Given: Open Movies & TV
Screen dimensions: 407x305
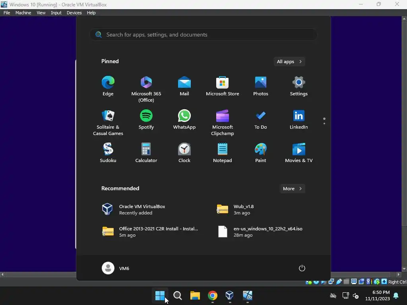Looking at the screenshot, I should [x=299, y=153].
